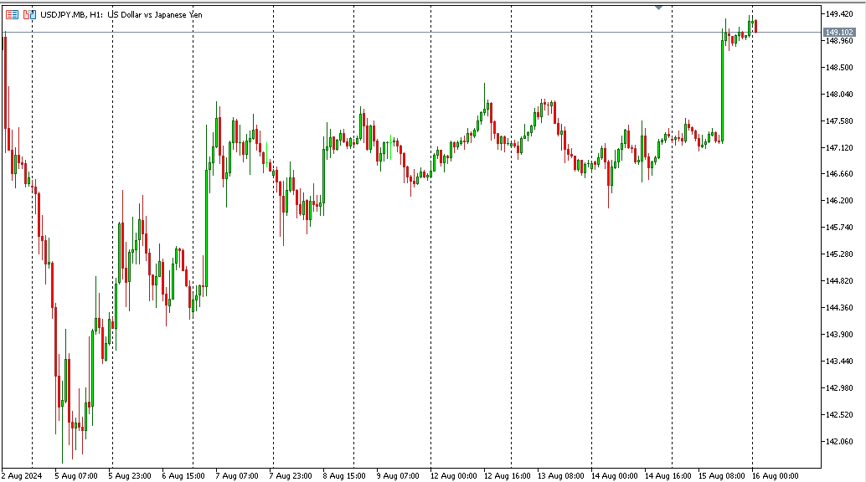This screenshot has width=866, height=482.
Task: Click the 147.580 price axis label
Action: click(839, 120)
